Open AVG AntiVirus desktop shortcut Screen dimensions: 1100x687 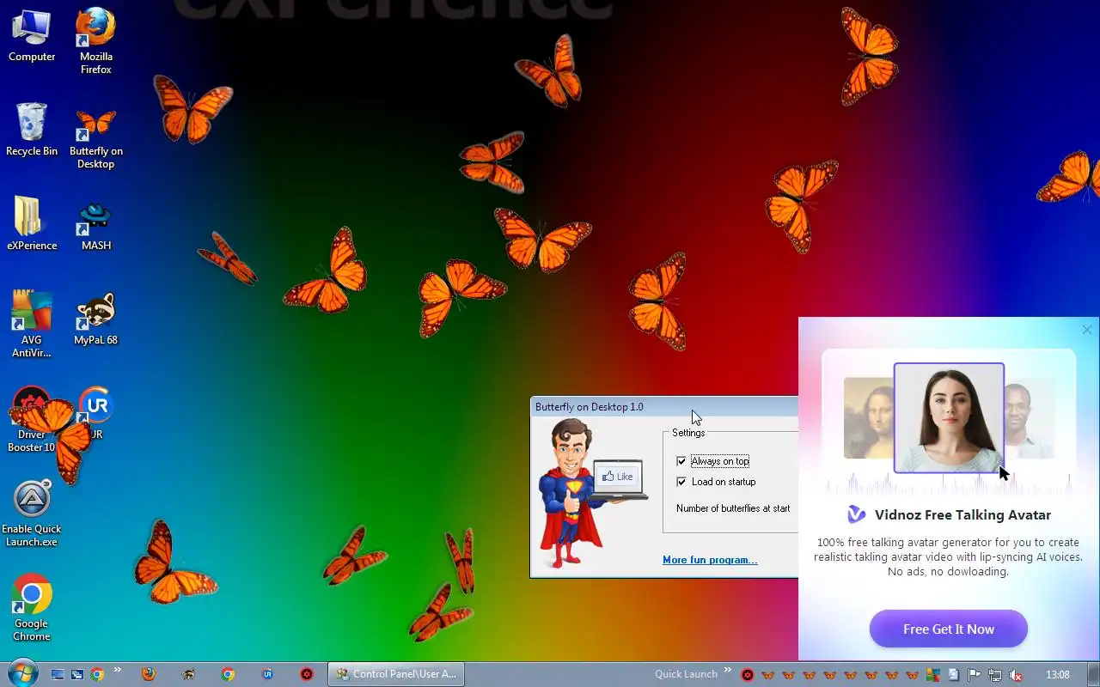tap(32, 324)
